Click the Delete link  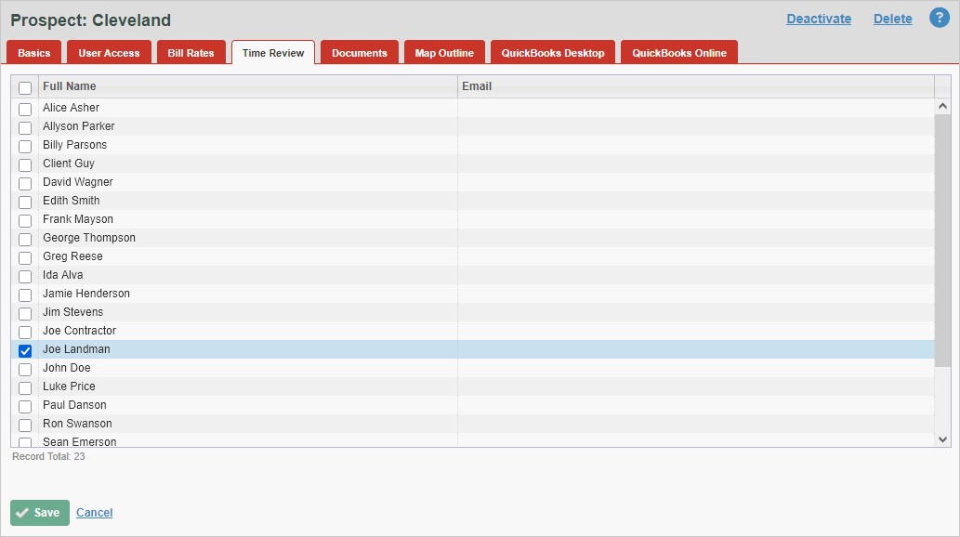(891, 19)
